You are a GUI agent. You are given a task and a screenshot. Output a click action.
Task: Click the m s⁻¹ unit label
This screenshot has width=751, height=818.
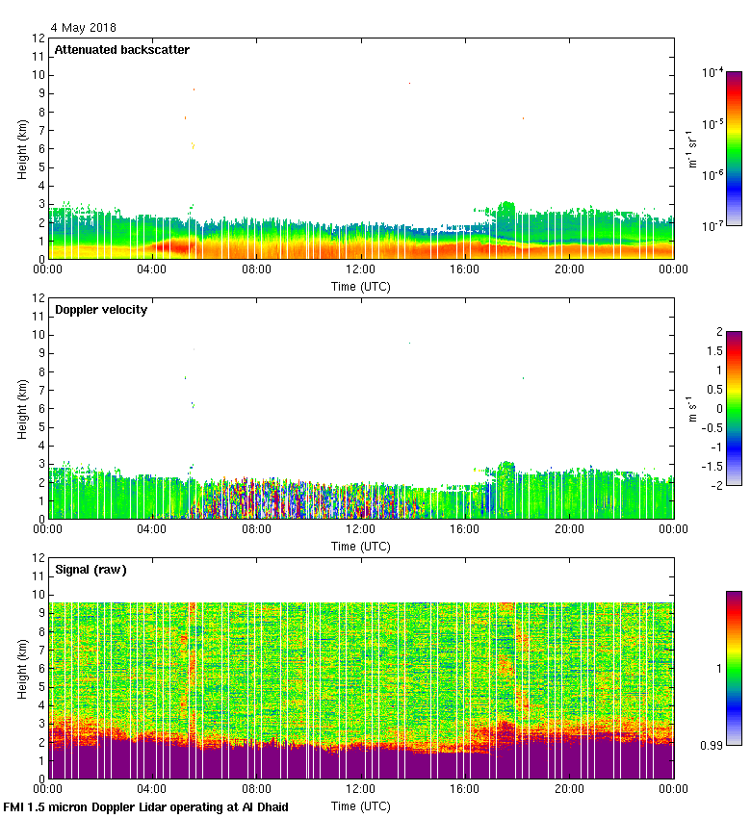pos(692,408)
